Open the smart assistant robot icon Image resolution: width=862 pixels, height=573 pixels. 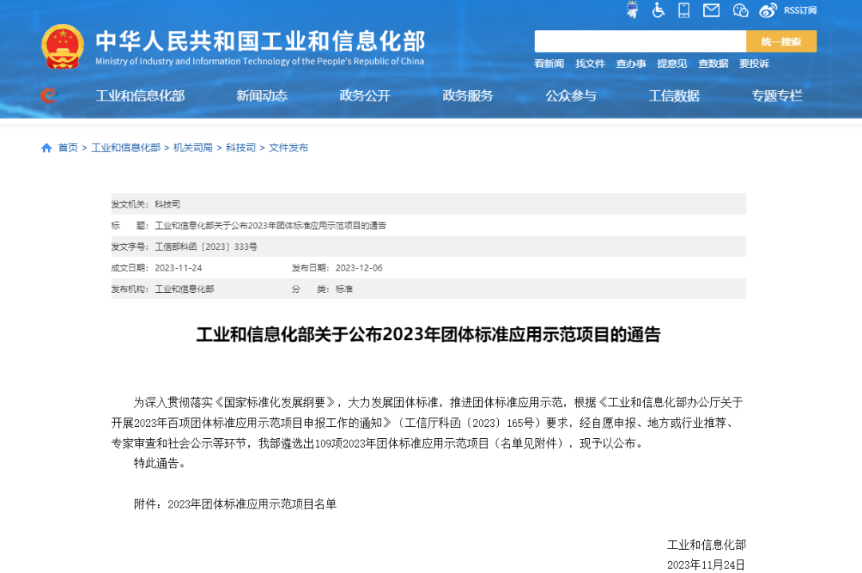631,10
